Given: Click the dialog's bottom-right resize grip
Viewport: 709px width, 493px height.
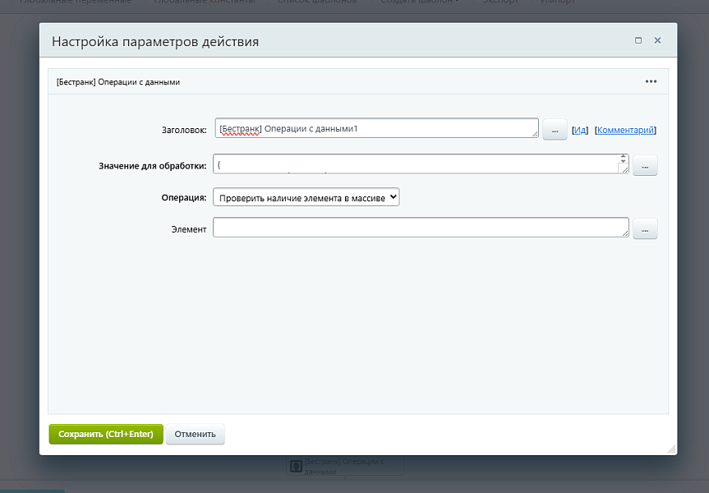Looking at the screenshot, I should [x=671, y=449].
